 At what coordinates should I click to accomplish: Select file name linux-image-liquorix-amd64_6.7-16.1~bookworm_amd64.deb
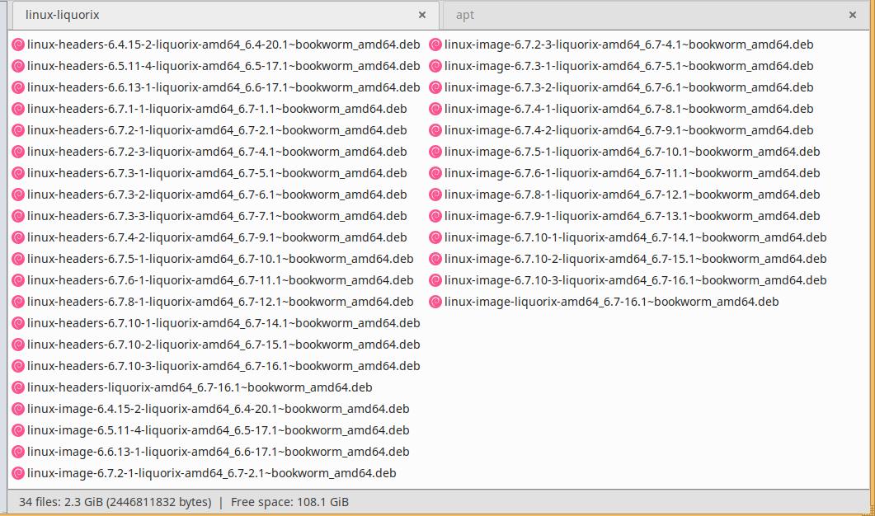pyautogui.click(x=612, y=302)
